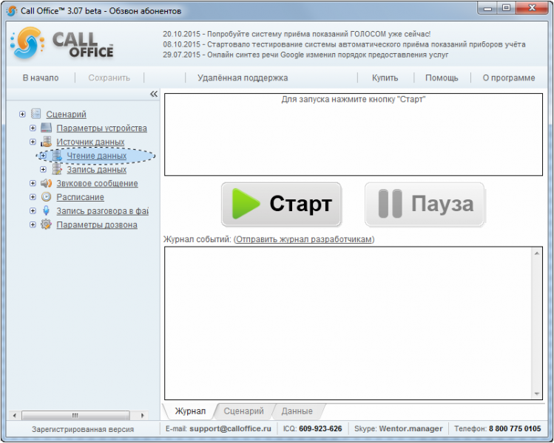Switch to the Сценарий tab
Image resolution: width=554 pixels, height=443 pixels.
click(244, 411)
